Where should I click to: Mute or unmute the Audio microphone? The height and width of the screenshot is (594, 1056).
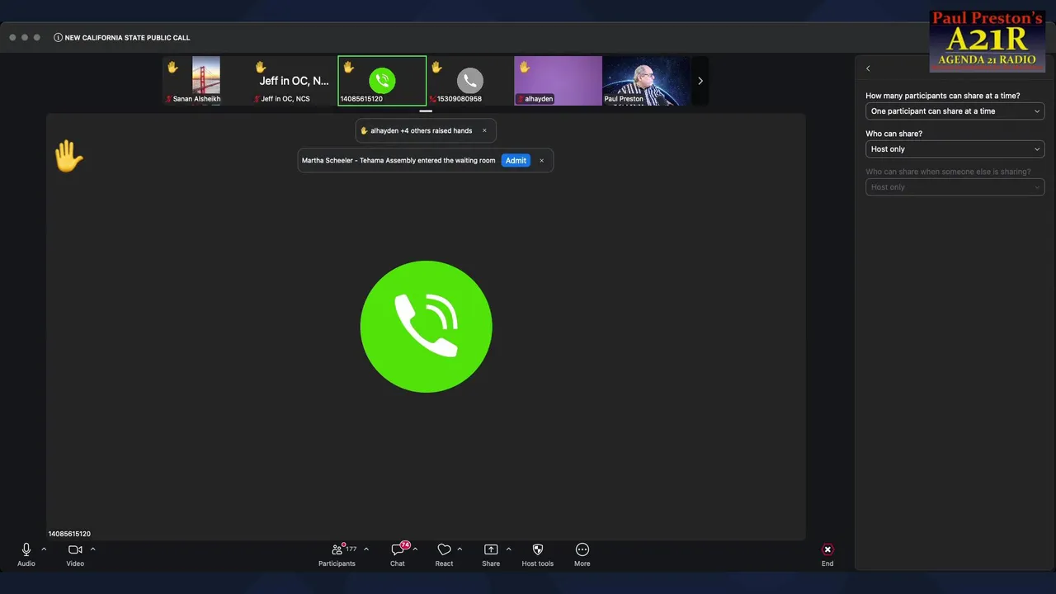26,554
